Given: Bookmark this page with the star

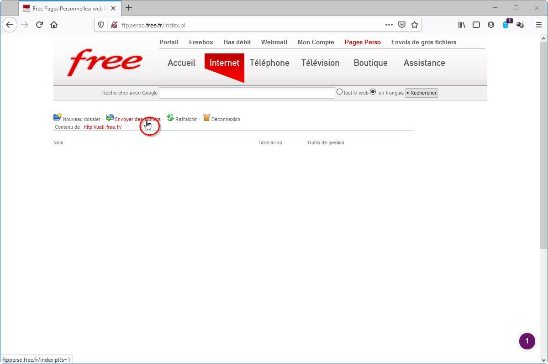Looking at the screenshot, I should pos(414,25).
